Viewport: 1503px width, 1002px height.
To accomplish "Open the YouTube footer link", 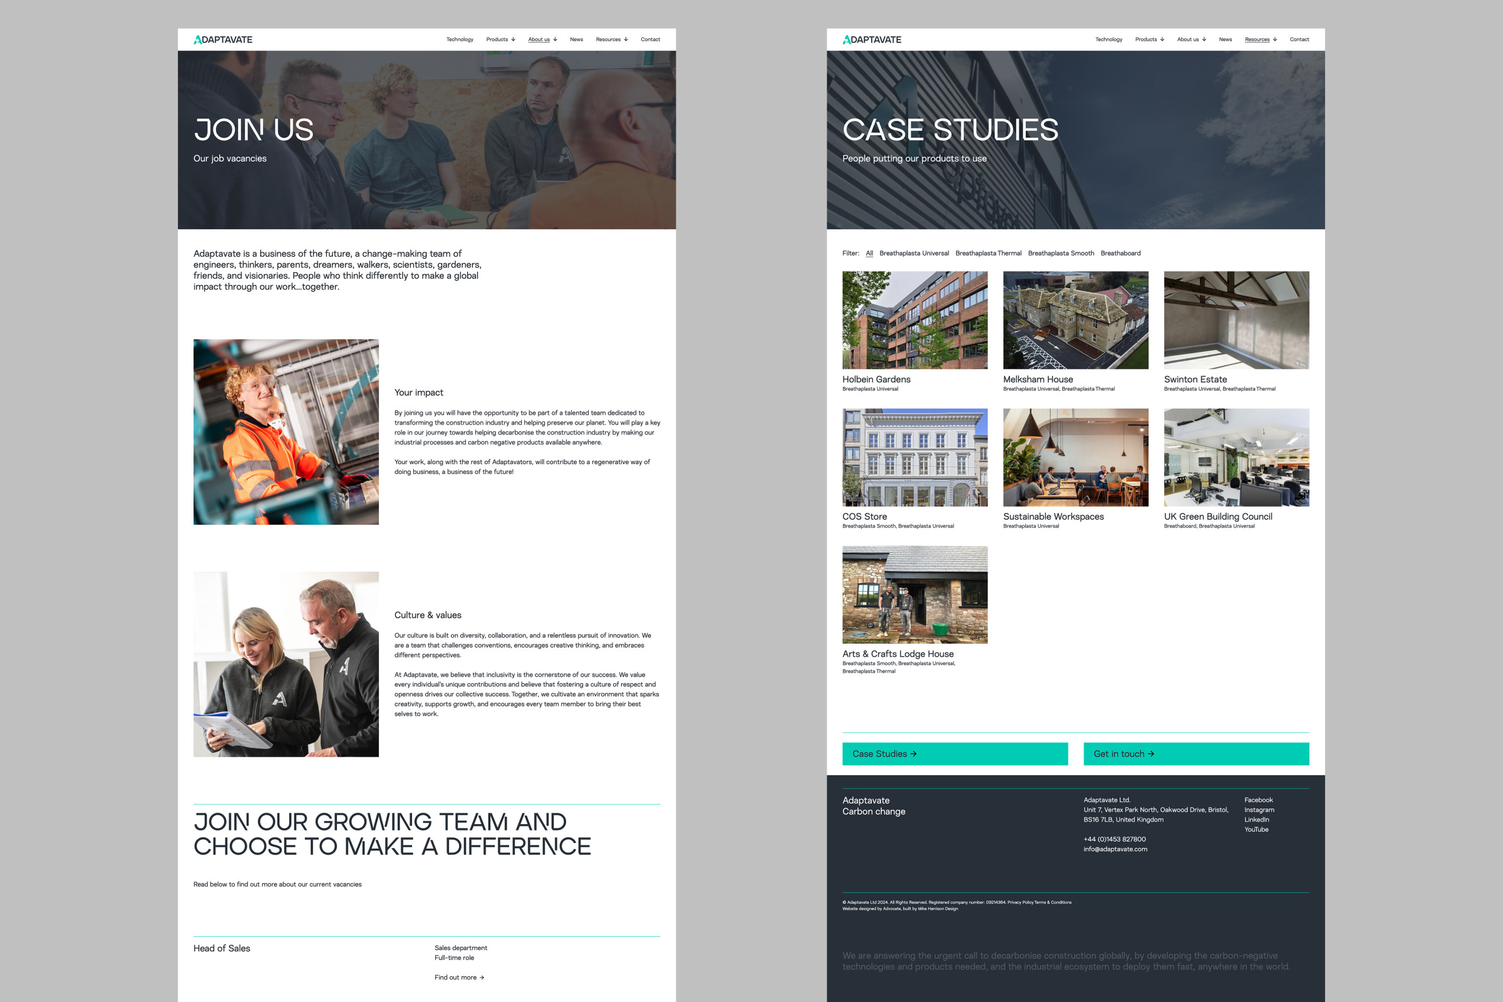I will pos(1256,829).
